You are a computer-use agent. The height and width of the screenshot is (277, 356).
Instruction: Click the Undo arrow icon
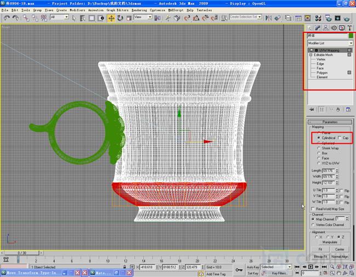[x=7, y=18]
